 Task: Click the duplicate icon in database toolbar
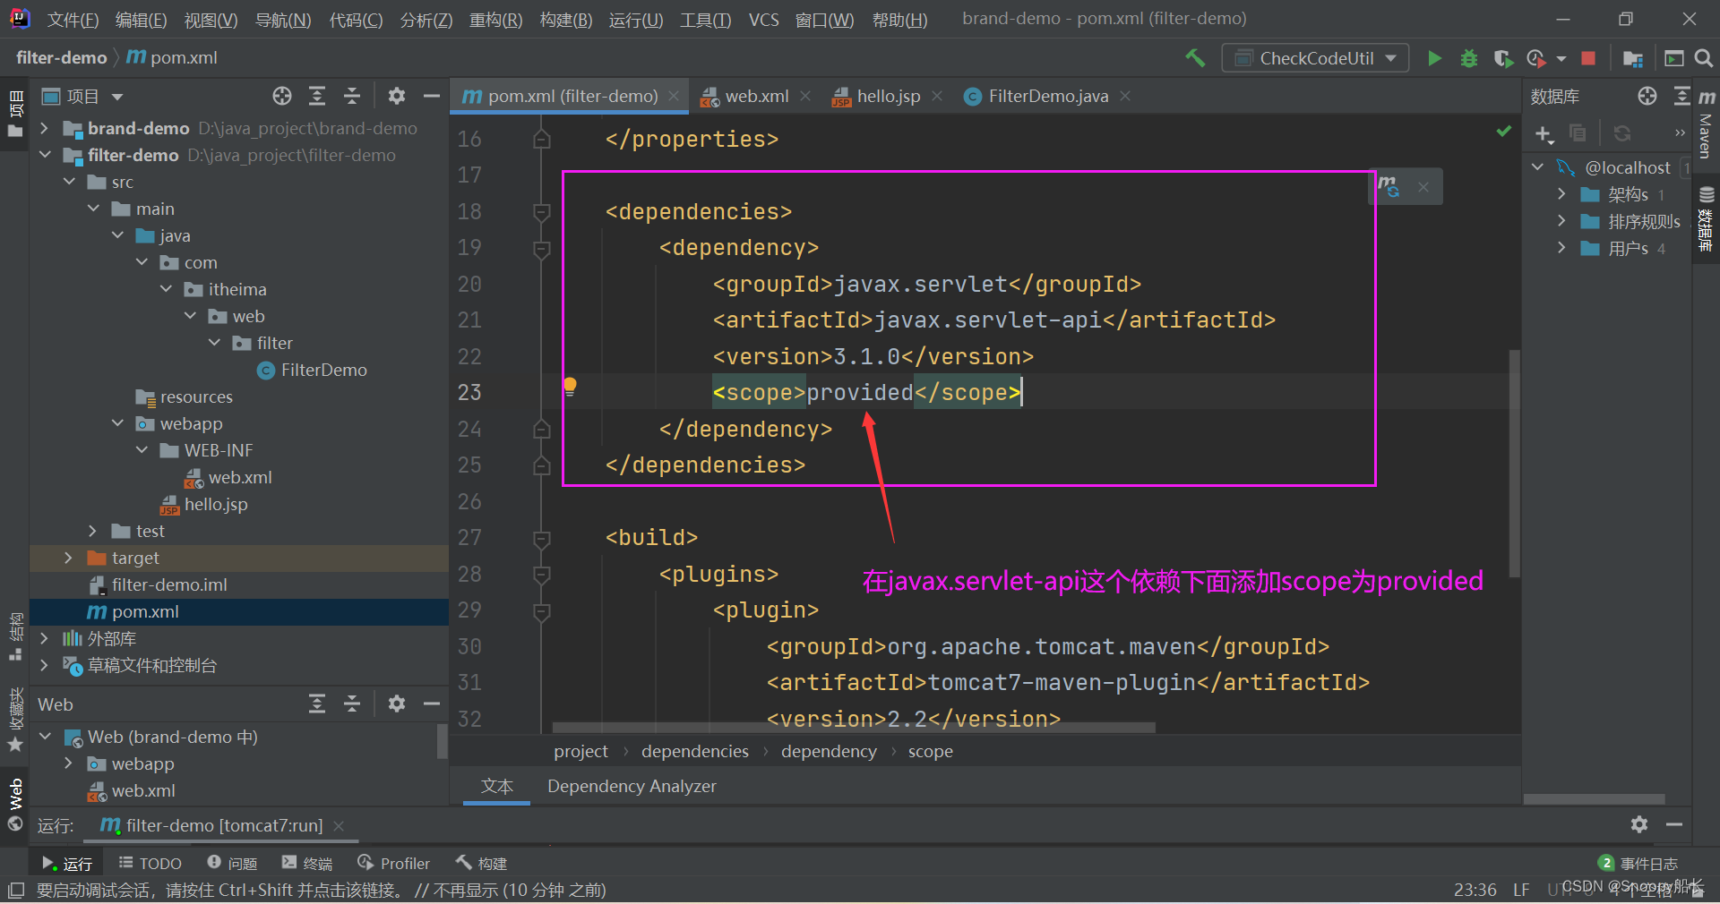click(1578, 133)
